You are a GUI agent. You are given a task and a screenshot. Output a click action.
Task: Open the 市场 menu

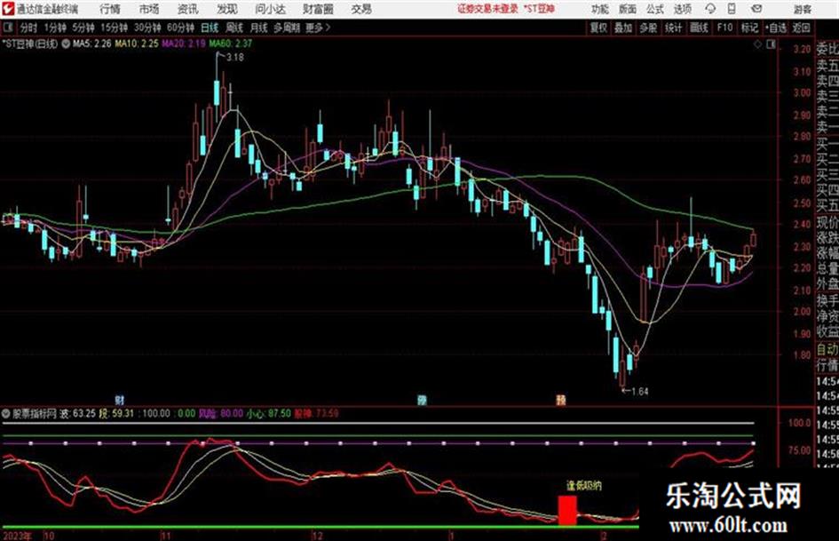[149, 9]
